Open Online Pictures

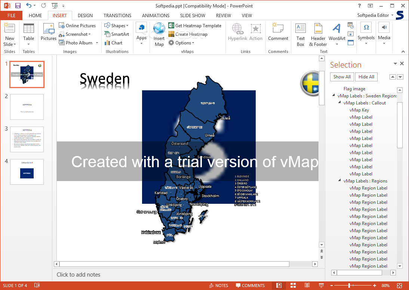77,25
